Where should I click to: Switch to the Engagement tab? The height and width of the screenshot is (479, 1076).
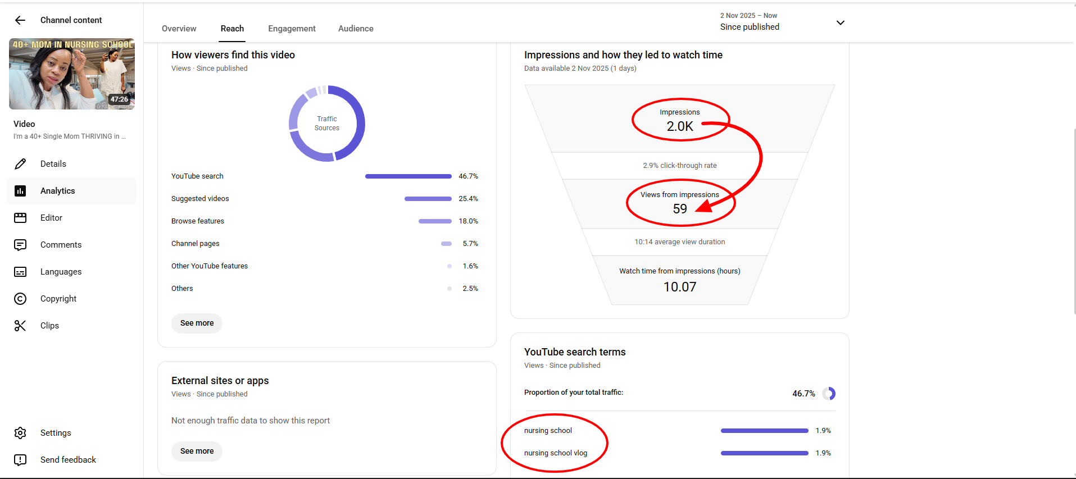[292, 29]
